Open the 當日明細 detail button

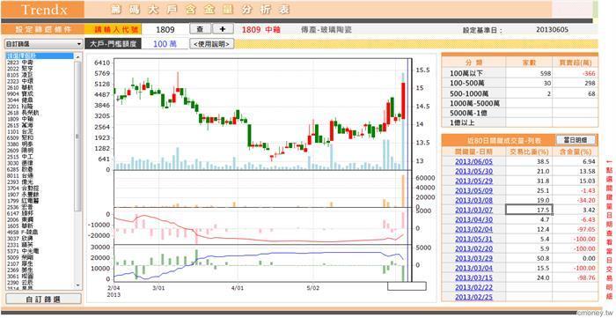(576, 140)
